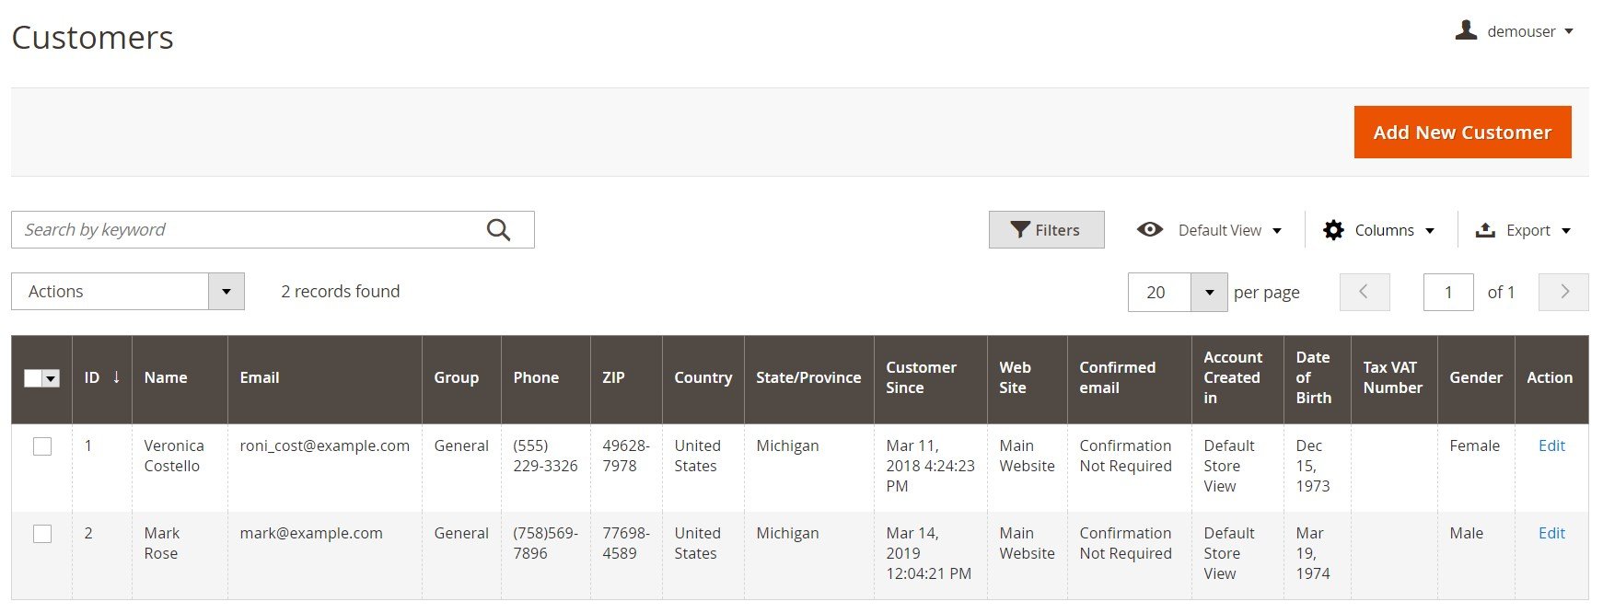Click the email roni_cost@example.com
Viewport: 1603px width, 613px height.
coord(325,445)
